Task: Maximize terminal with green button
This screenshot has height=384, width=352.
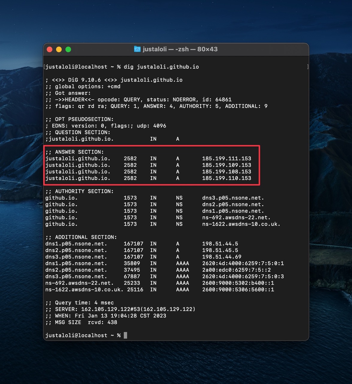Action: coord(68,49)
